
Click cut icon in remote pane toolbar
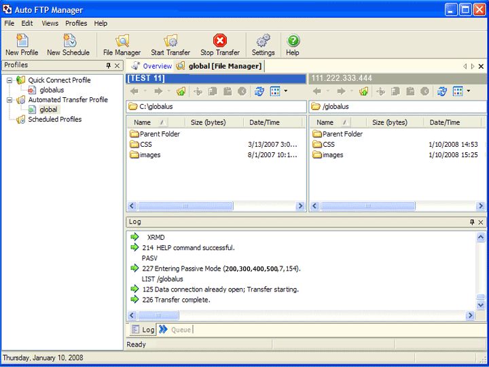[x=380, y=91]
